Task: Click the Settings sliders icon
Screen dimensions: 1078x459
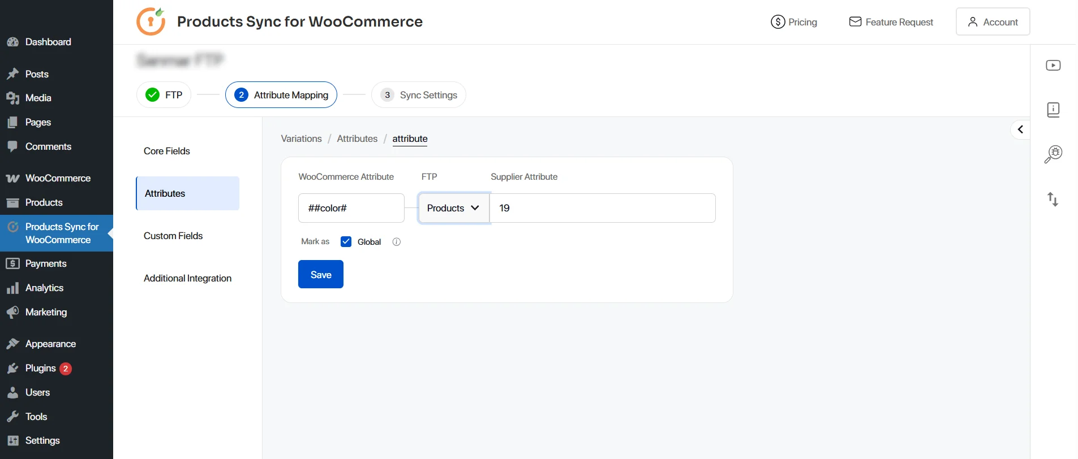Action: pos(12,441)
